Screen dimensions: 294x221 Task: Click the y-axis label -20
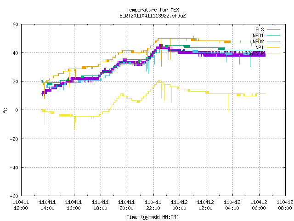pos(14,139)
